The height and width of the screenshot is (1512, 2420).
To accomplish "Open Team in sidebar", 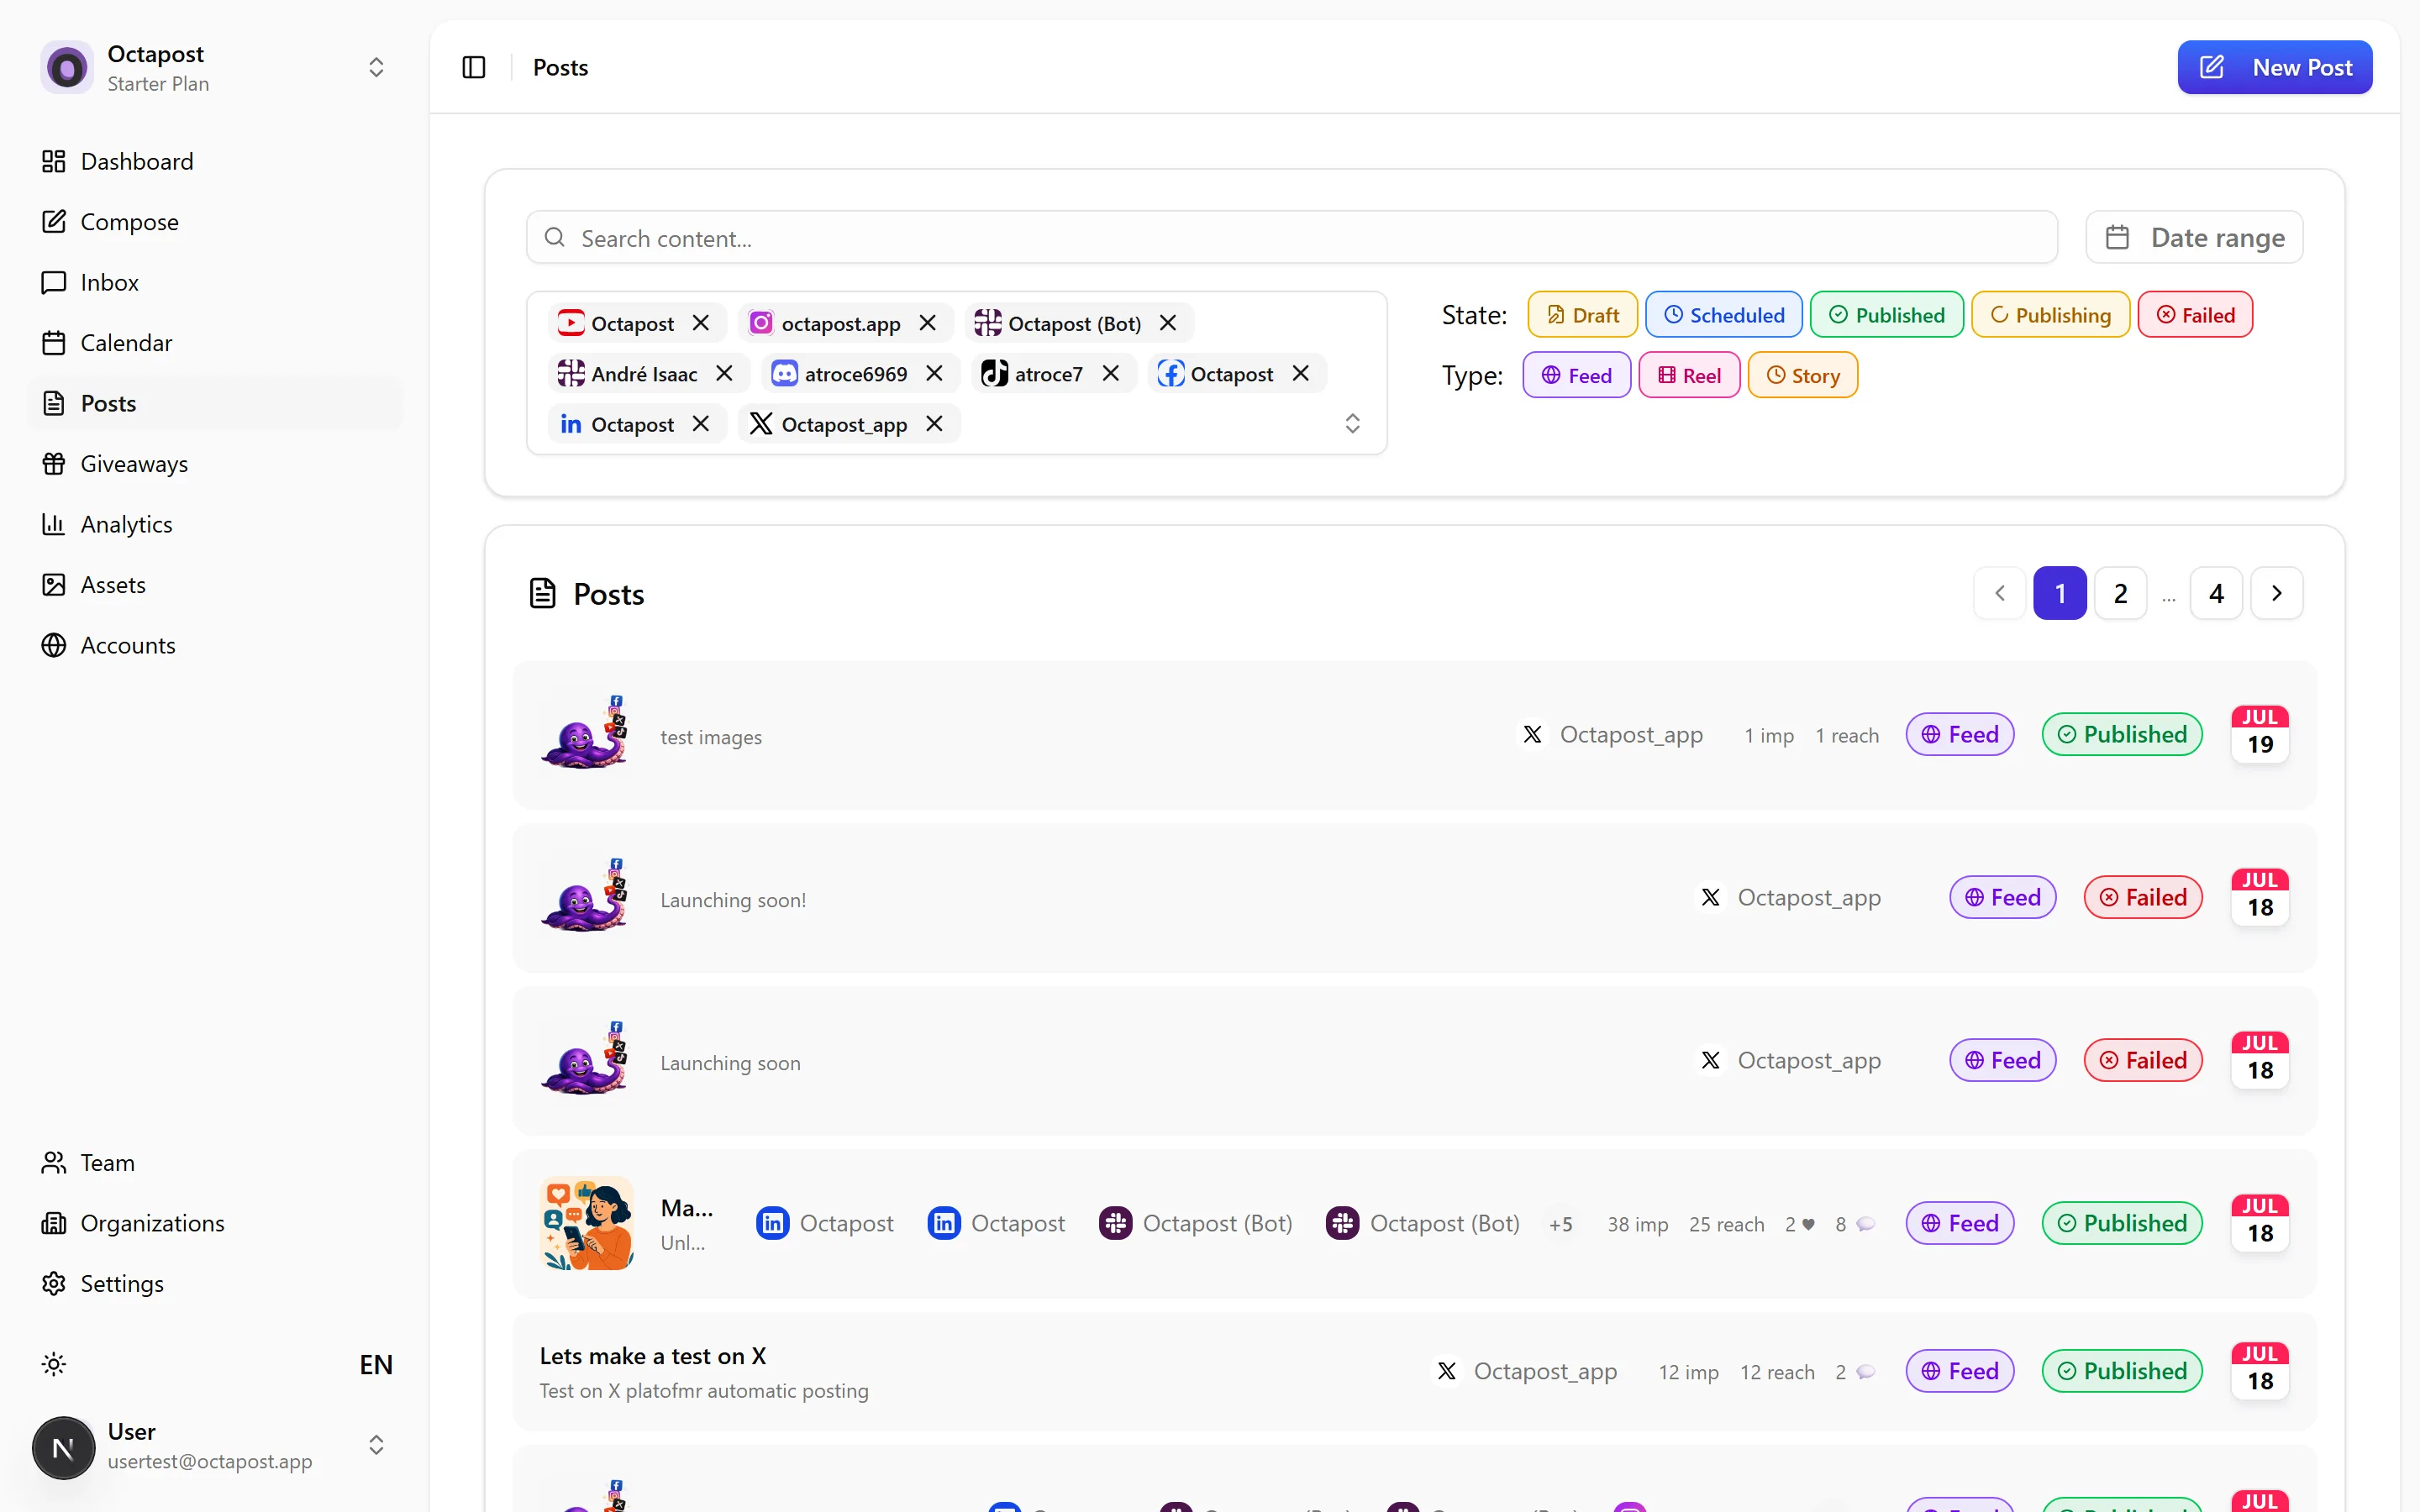I will [215, 1162].
